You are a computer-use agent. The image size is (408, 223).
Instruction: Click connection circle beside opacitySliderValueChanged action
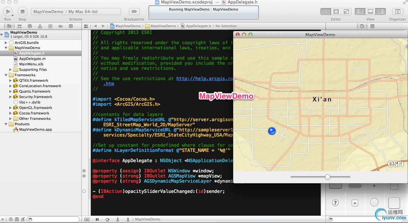84,191
